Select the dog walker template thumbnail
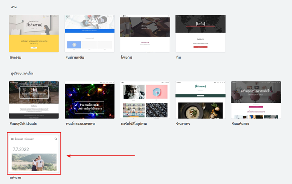 pyautogui.click(x=34, y=100)
